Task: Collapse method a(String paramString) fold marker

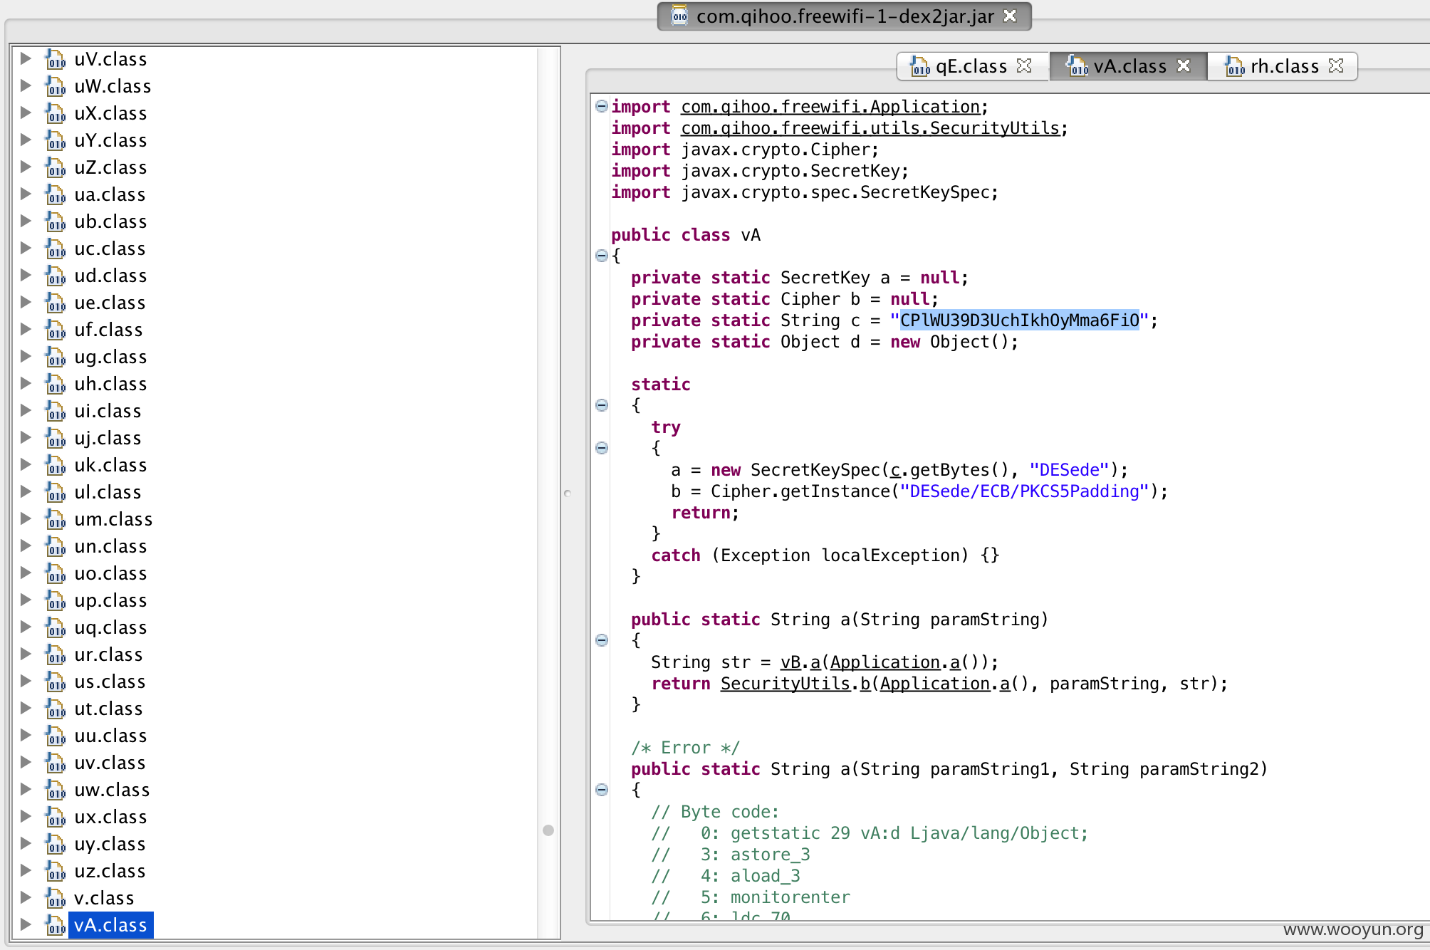Action: point(602,640)
